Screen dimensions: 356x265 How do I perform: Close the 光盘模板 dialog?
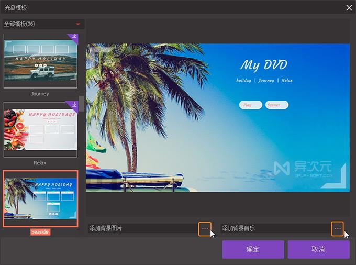coord(349,7)
